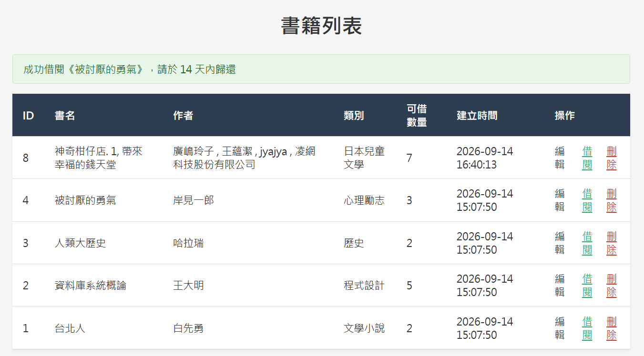Click timestamp 2026-09-14 16:40:13
This screenshot has width=644, height=356.
[485, 158]
